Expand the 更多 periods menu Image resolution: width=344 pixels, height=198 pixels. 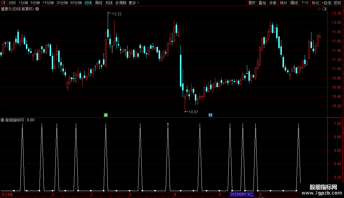(x=134, y=3)
